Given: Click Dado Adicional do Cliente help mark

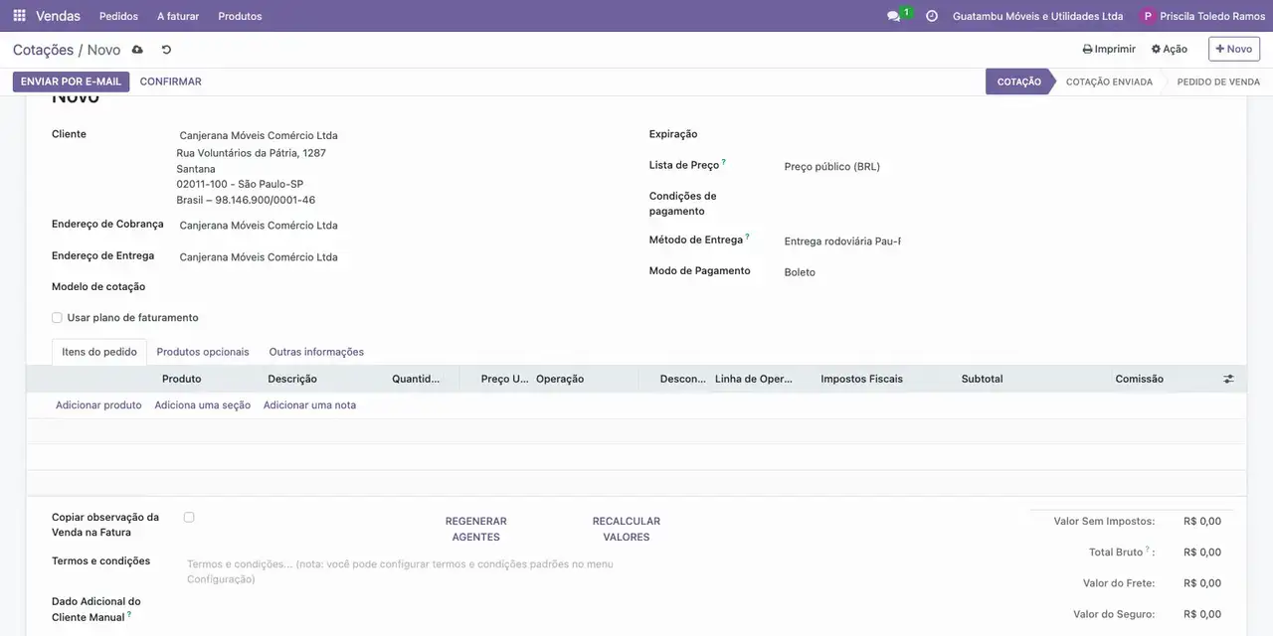Looking at the screenshot, I should coord(129,614).
